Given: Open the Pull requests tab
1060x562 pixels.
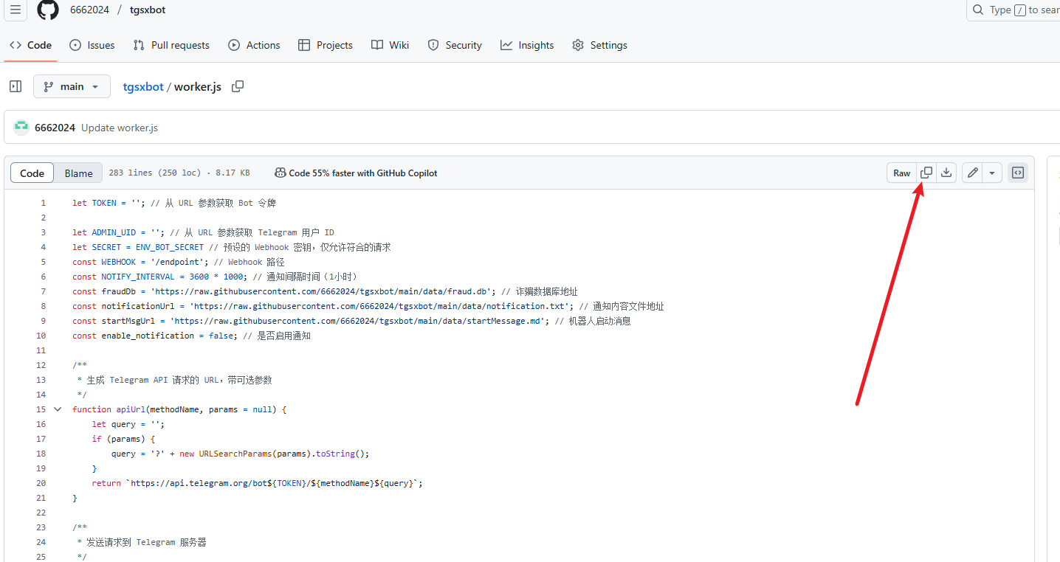Looking at the screenshot, I should pos(171,45).
